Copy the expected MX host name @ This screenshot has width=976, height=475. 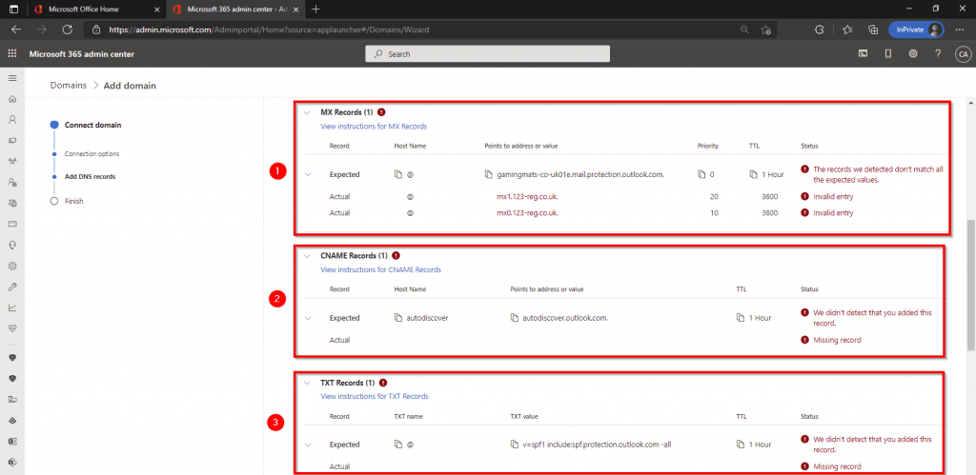[398, 175]
